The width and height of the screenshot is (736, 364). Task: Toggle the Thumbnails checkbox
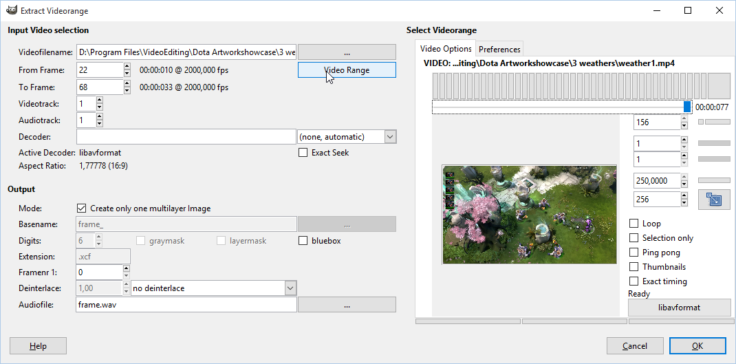point(634,267)
